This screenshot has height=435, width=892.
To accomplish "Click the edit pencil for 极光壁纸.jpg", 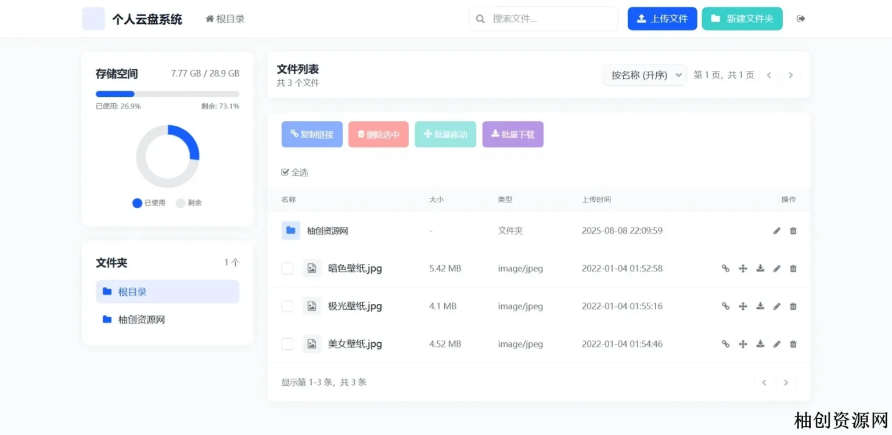I will [777, 306].
